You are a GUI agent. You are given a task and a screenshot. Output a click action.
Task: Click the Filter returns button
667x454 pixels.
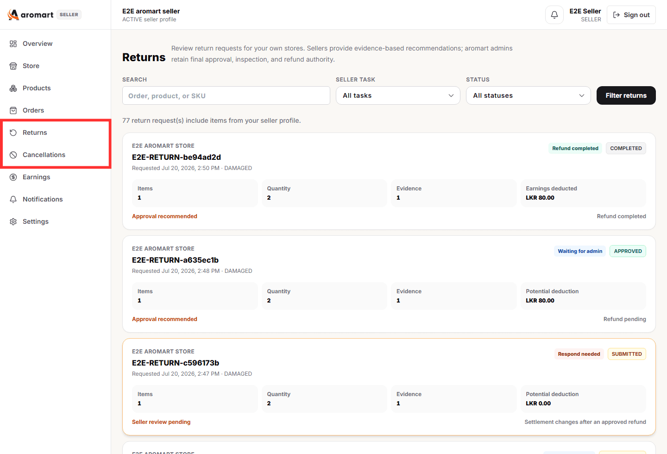(626, 95)
